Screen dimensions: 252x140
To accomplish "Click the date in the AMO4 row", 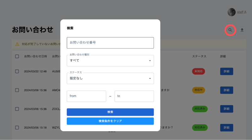I will pos(35,90).
